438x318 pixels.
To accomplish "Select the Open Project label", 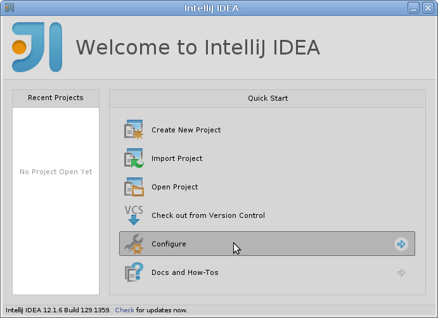I will coord(174,187).
